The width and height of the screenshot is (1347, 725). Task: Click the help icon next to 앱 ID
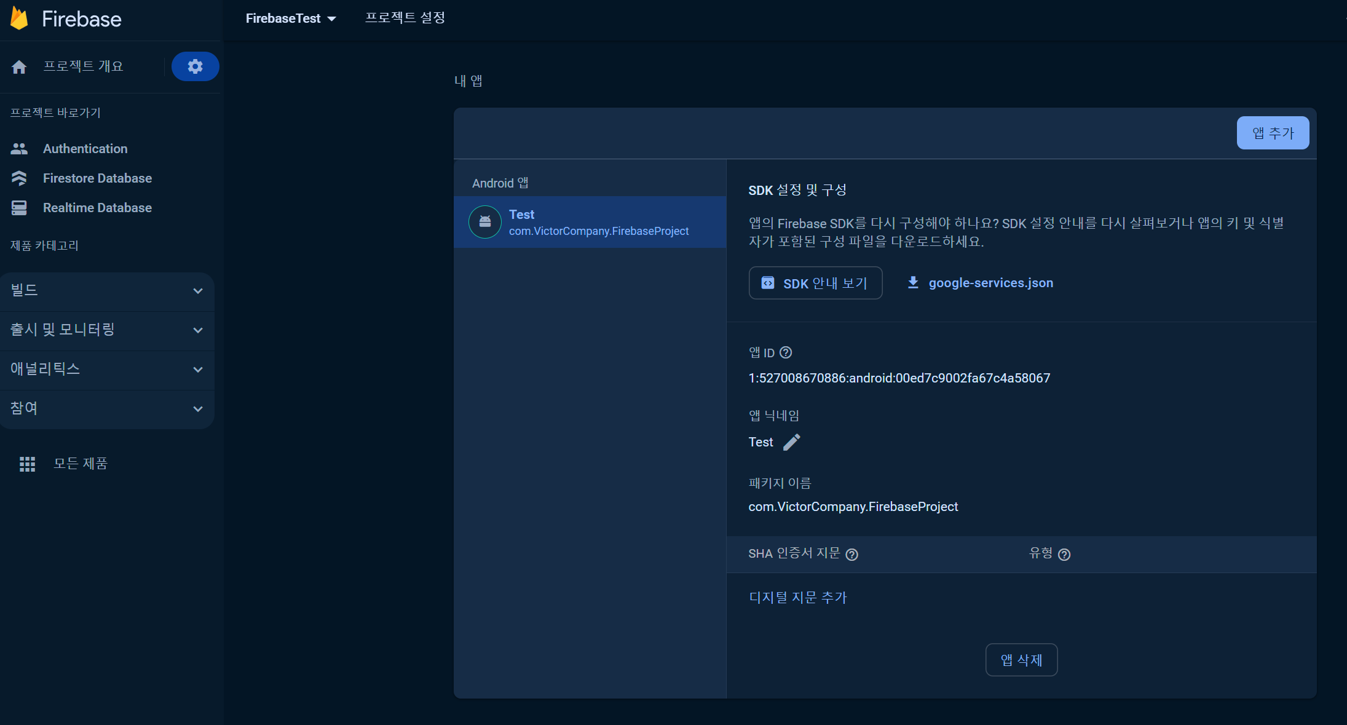[x=785, y=352]
